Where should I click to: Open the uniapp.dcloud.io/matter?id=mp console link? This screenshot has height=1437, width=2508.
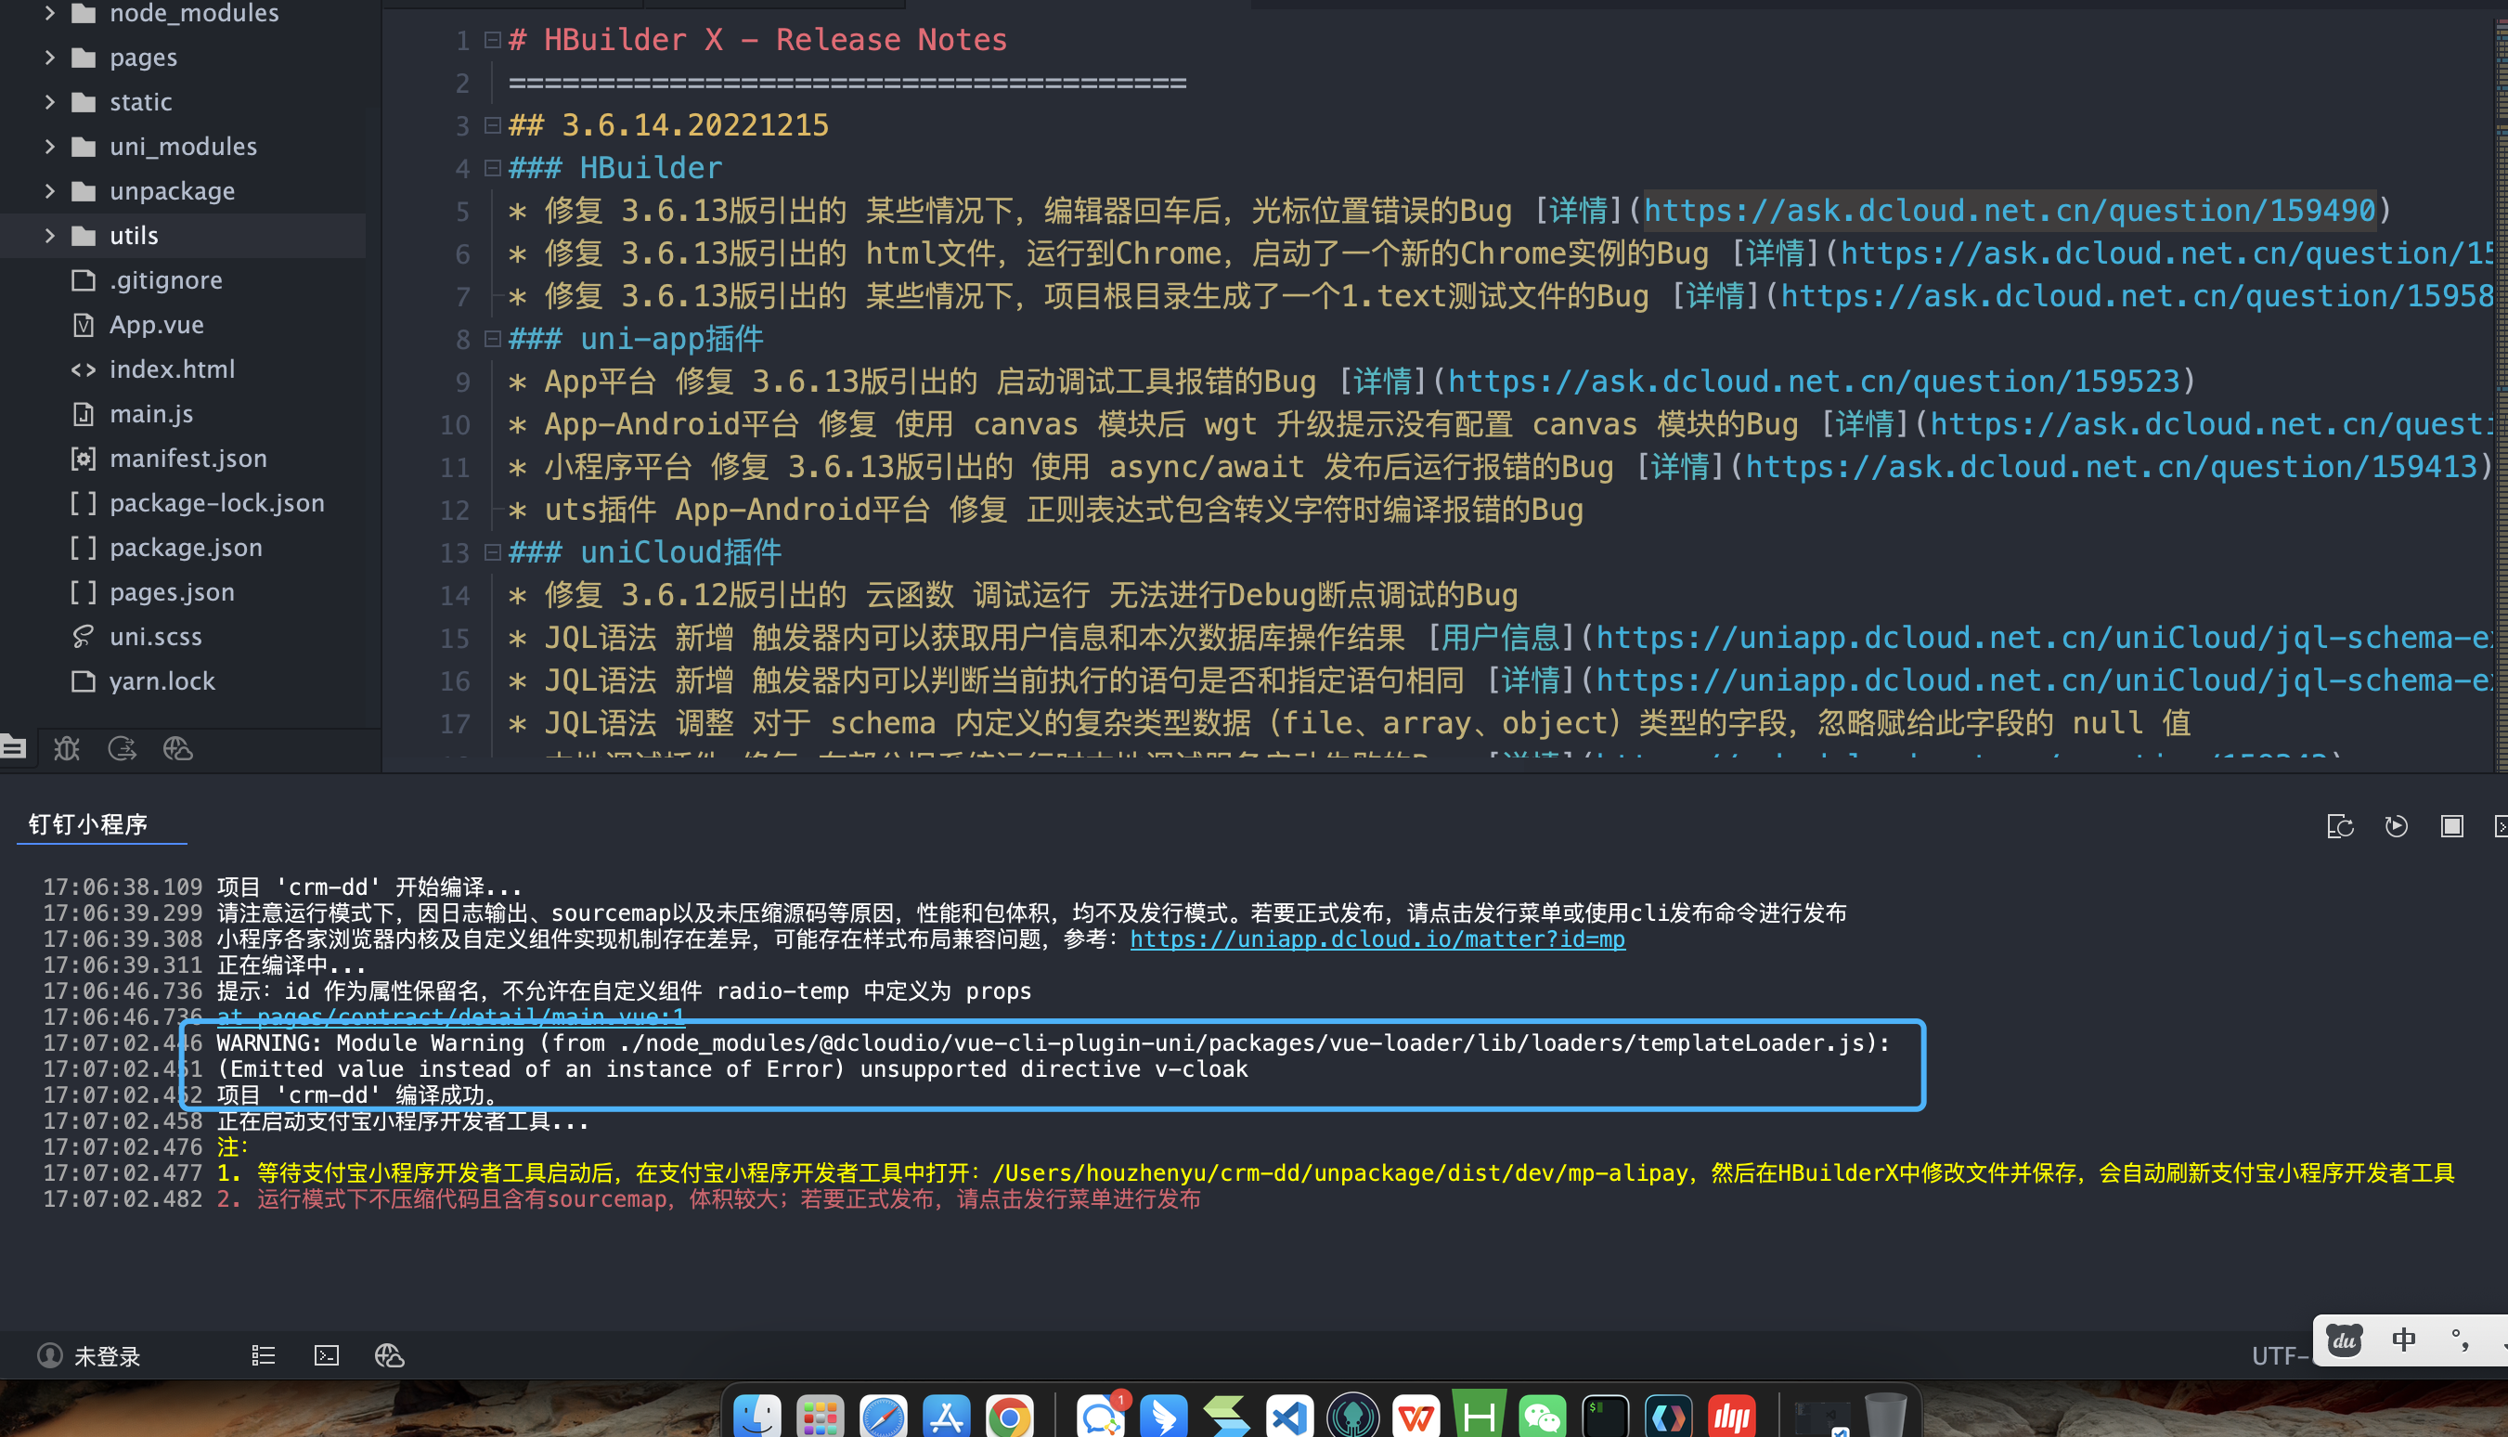[1377, 939]
